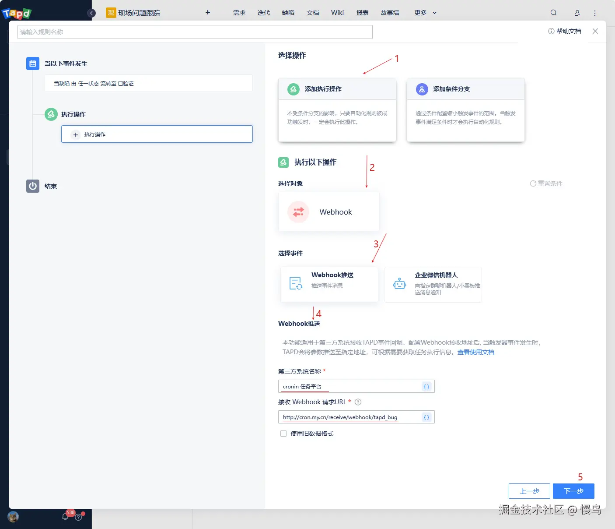
Task: Click the 请输入规则名称 input field
Action: [x=195, y=32]
